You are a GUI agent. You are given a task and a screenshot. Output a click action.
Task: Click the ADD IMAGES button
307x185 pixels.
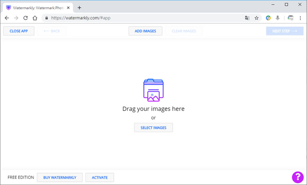pos(145,31)
